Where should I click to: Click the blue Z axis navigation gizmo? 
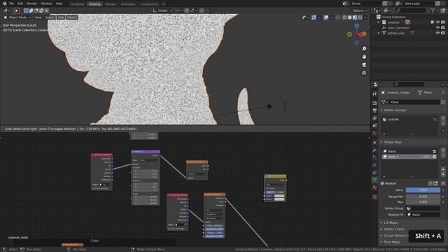click(x=356, y=26)
